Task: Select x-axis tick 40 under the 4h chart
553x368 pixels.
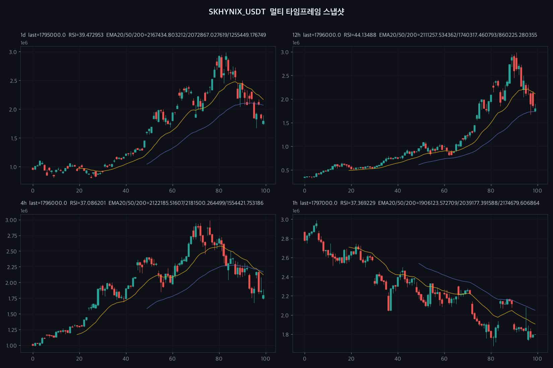Action: [126, 359]
